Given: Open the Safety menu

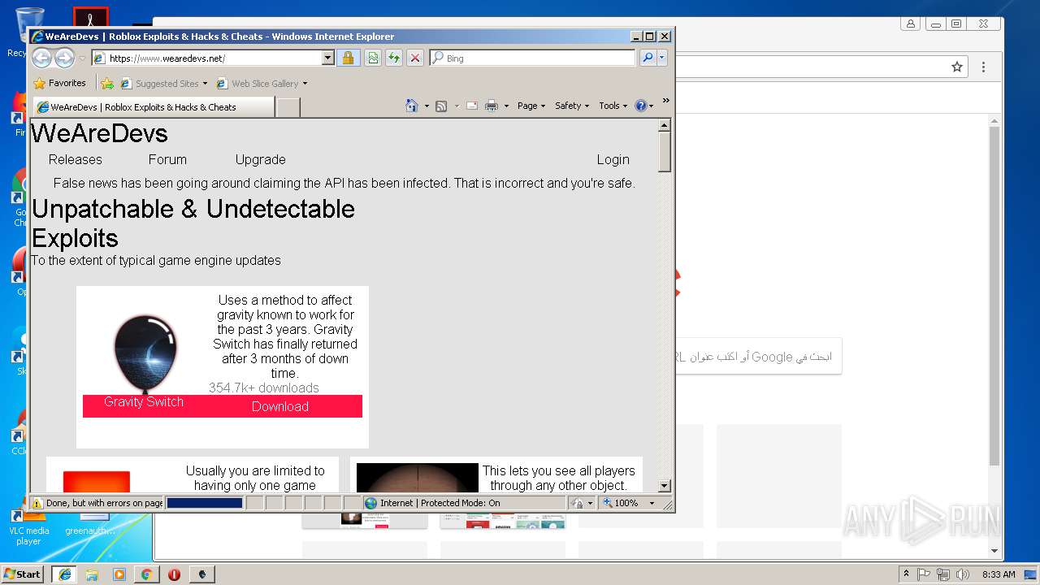Looking at the screenshot, I should pos(572,106).
